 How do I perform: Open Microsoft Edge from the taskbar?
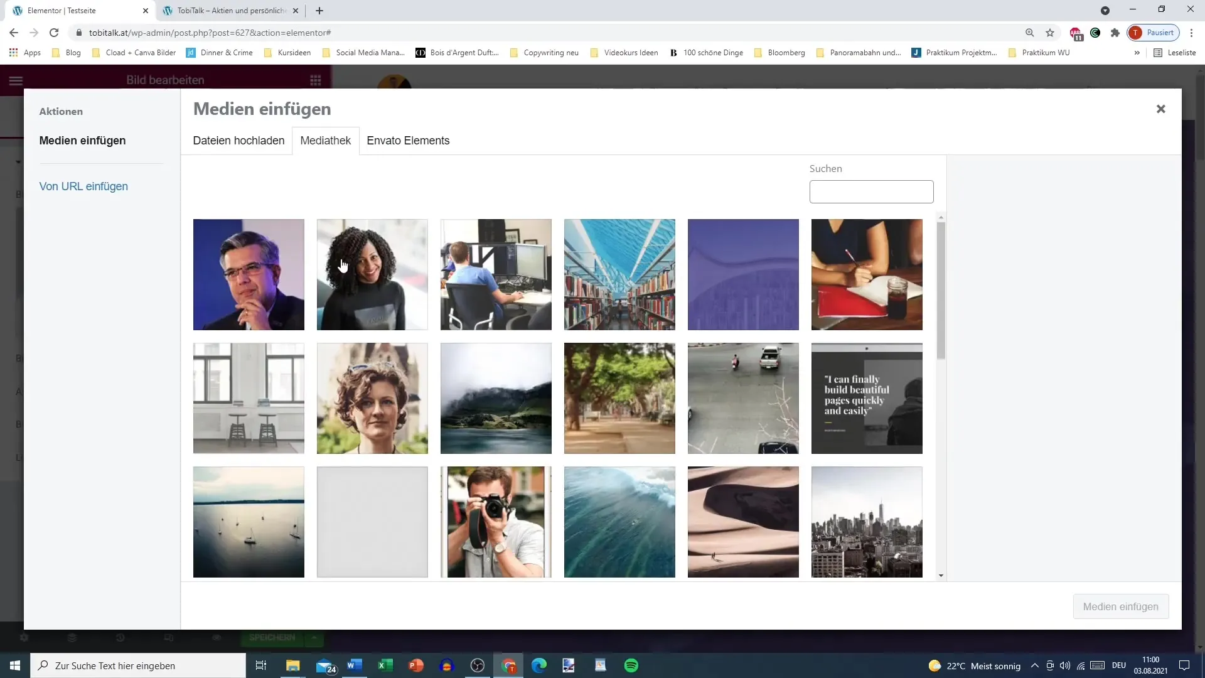539,665
